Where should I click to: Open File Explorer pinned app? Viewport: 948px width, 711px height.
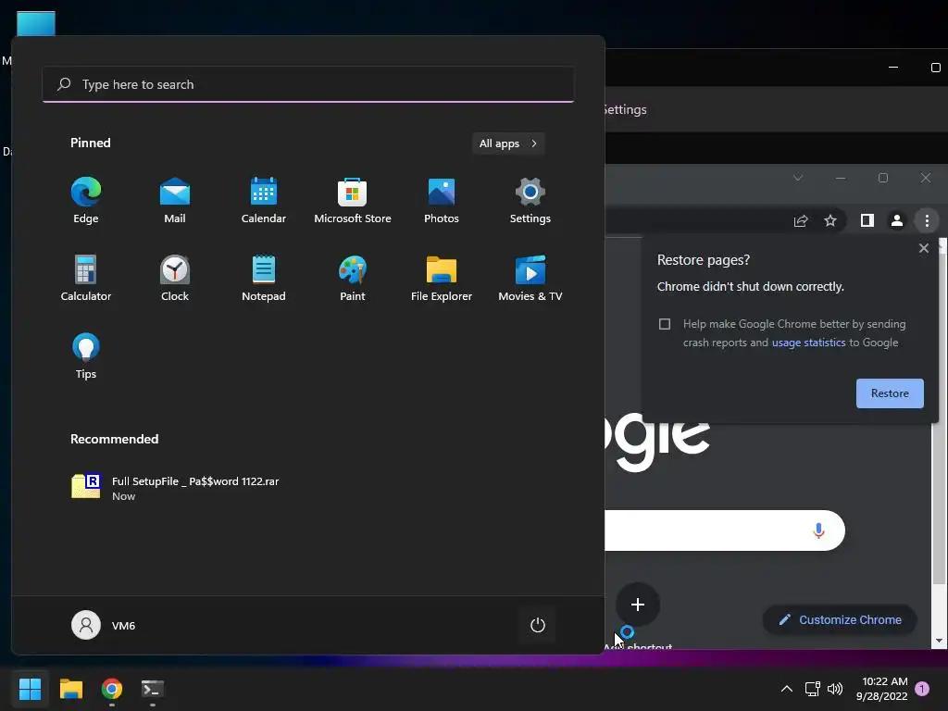coord(442,278)
